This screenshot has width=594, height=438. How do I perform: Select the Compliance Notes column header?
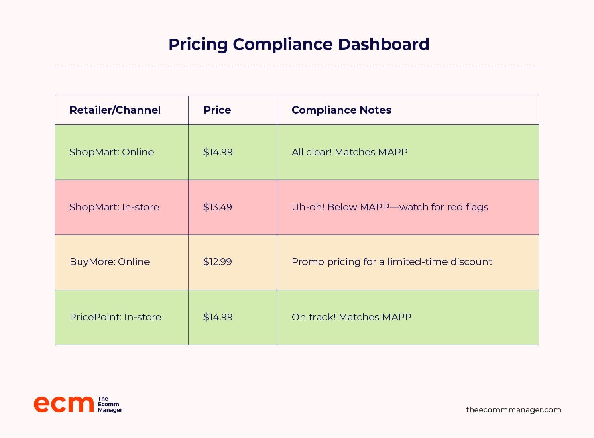[342, 110]
